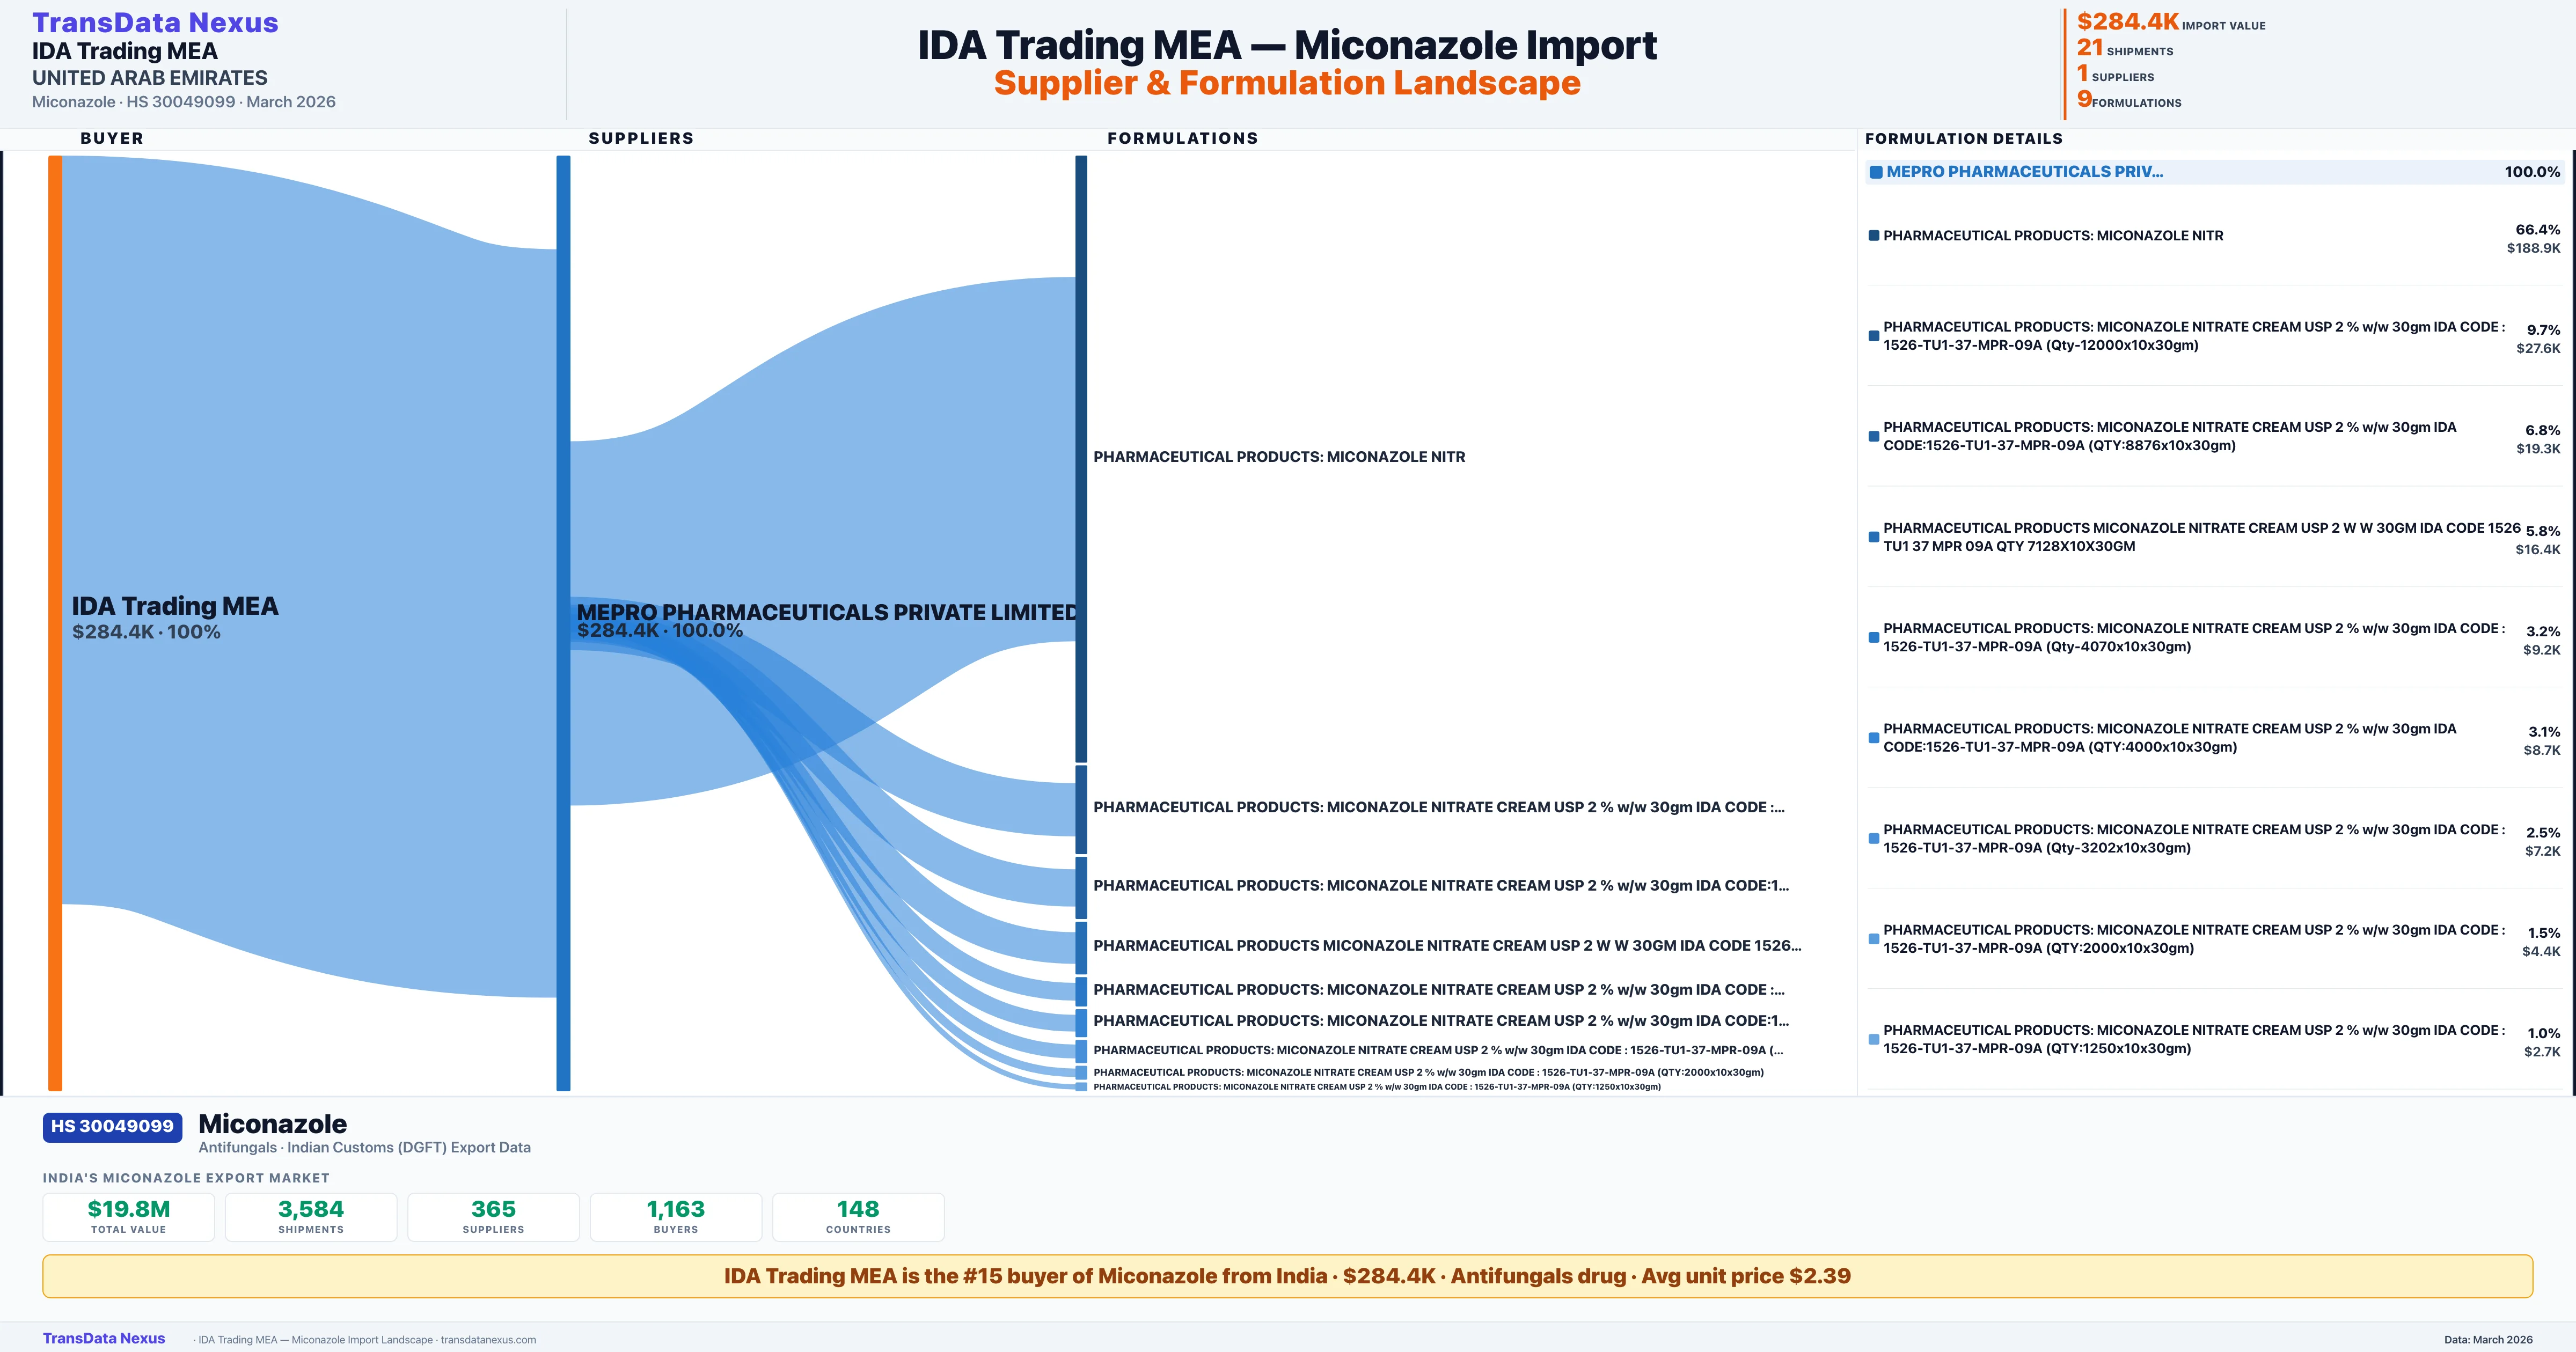The image size is (2576, 1352).
Task: Click the 365 Suppliers stat card
Action: tap(493, 1216)
